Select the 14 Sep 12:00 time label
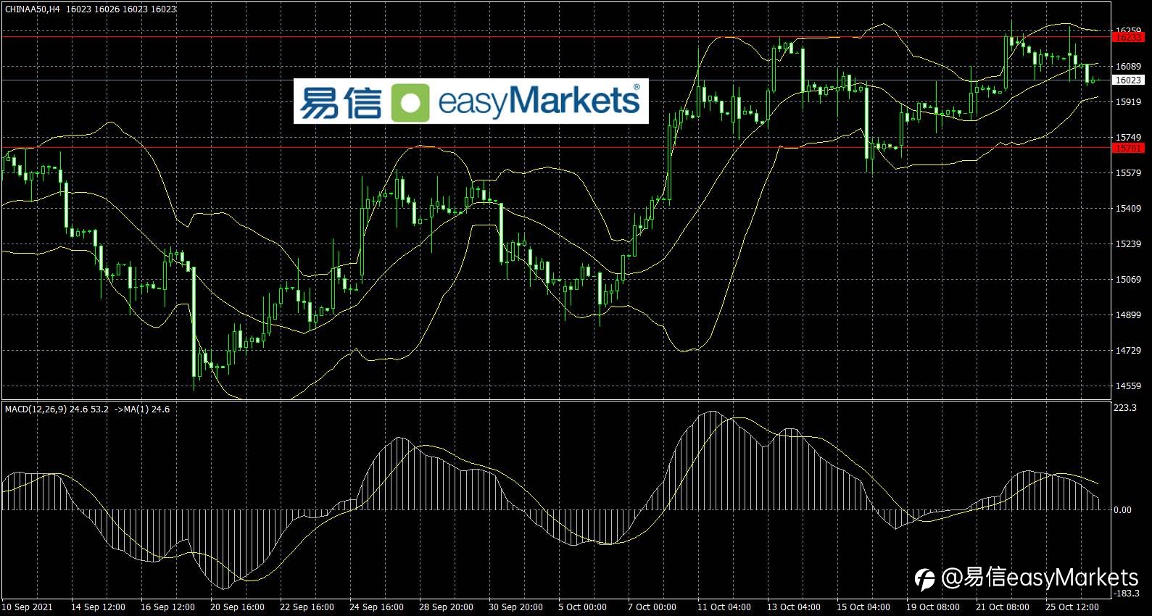Image resolution: width=1152 pixels, height=616 pixels. (98, 607)
